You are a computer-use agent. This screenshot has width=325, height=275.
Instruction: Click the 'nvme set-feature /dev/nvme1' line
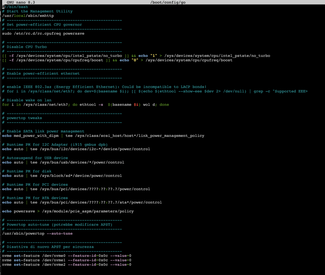point(67,260)
